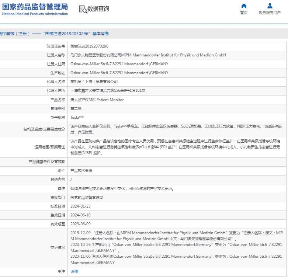Viewport: 288px width, 278px height.
Task: Click agent name 东机贸（上海）贸易有限公司
Action: [x=94, y=82]
